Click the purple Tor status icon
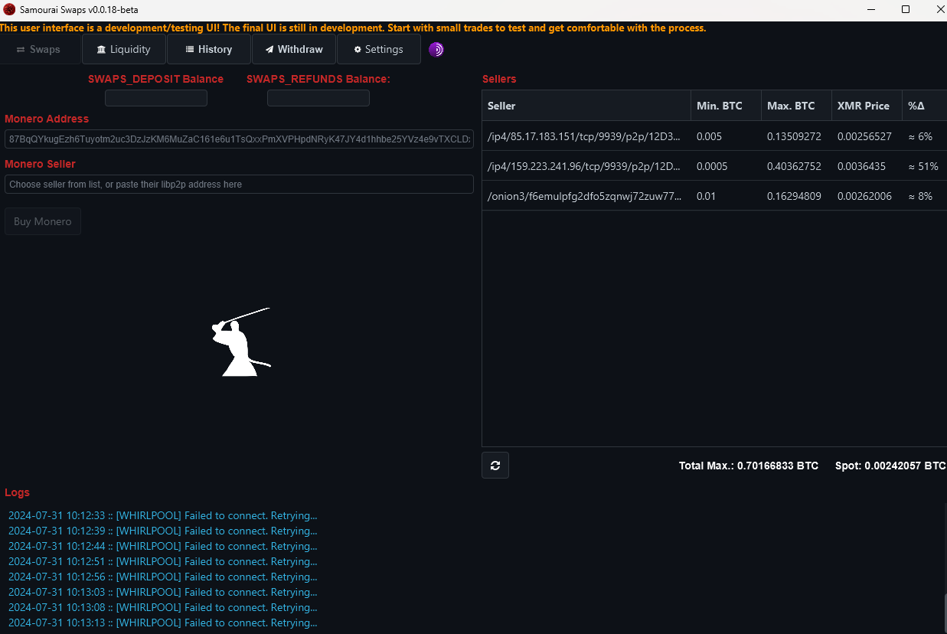The width and height of the screenshot is (947, 634). coord(436,50)
